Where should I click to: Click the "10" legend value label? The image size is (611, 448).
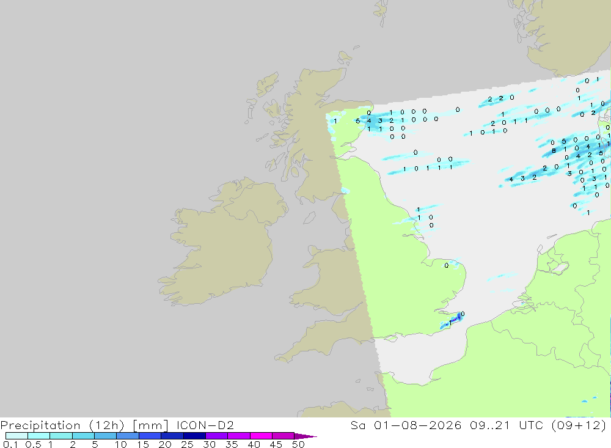pyautogui.click(x=121, y=444)
